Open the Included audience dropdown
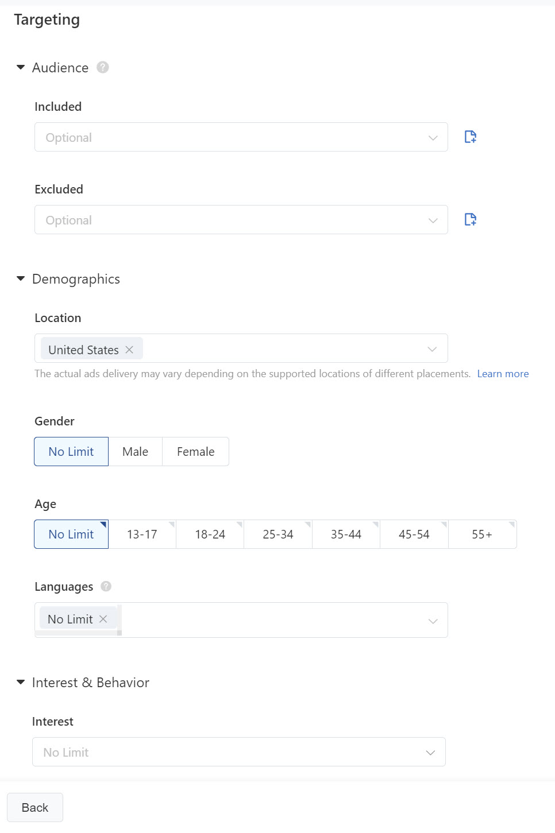Image resolution: width=555 pixels, height=833 pixels. coord(241,137)
